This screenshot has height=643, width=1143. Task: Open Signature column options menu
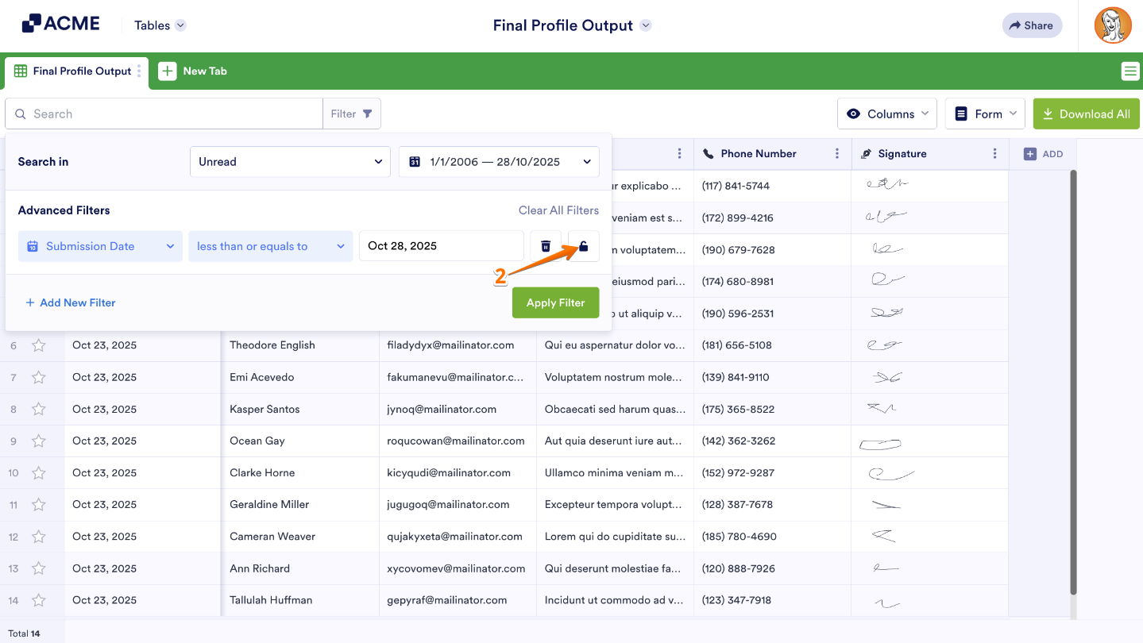point(995,154)
